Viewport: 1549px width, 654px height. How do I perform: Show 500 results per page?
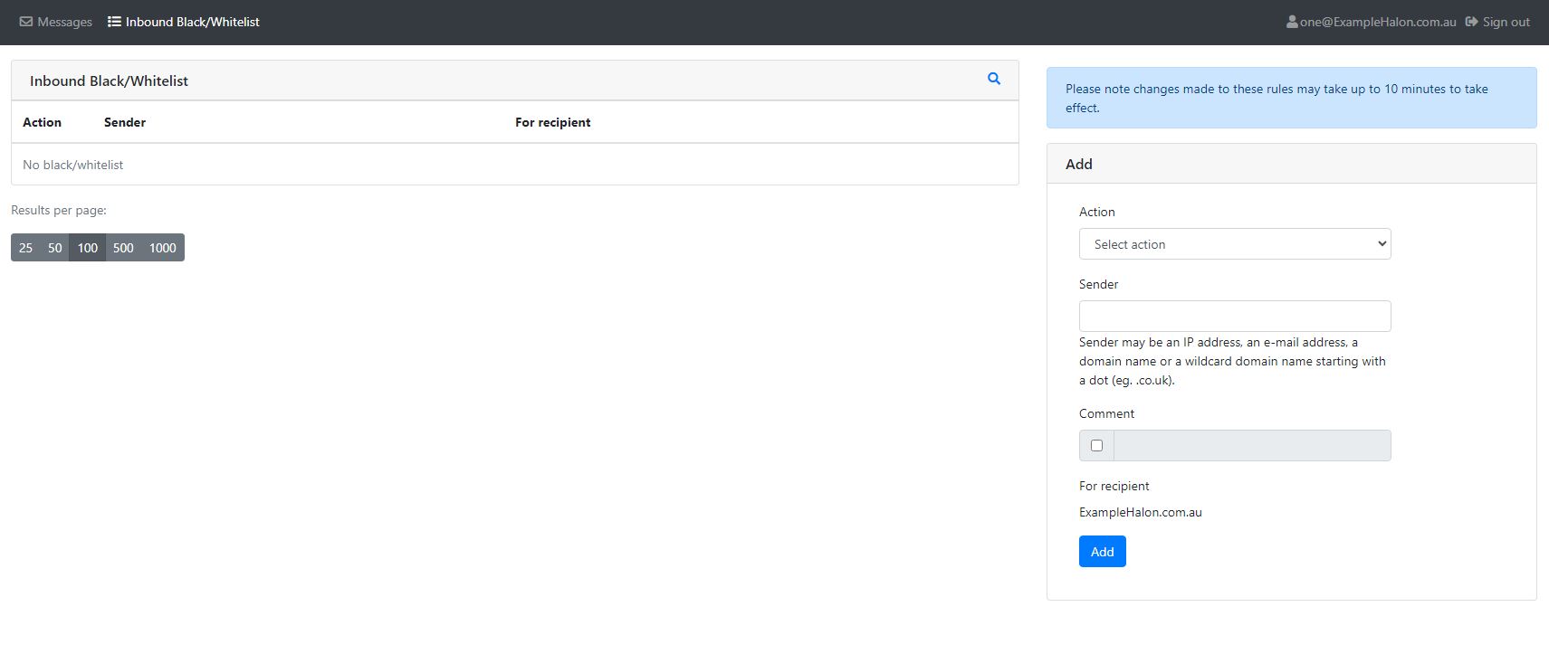123,248
